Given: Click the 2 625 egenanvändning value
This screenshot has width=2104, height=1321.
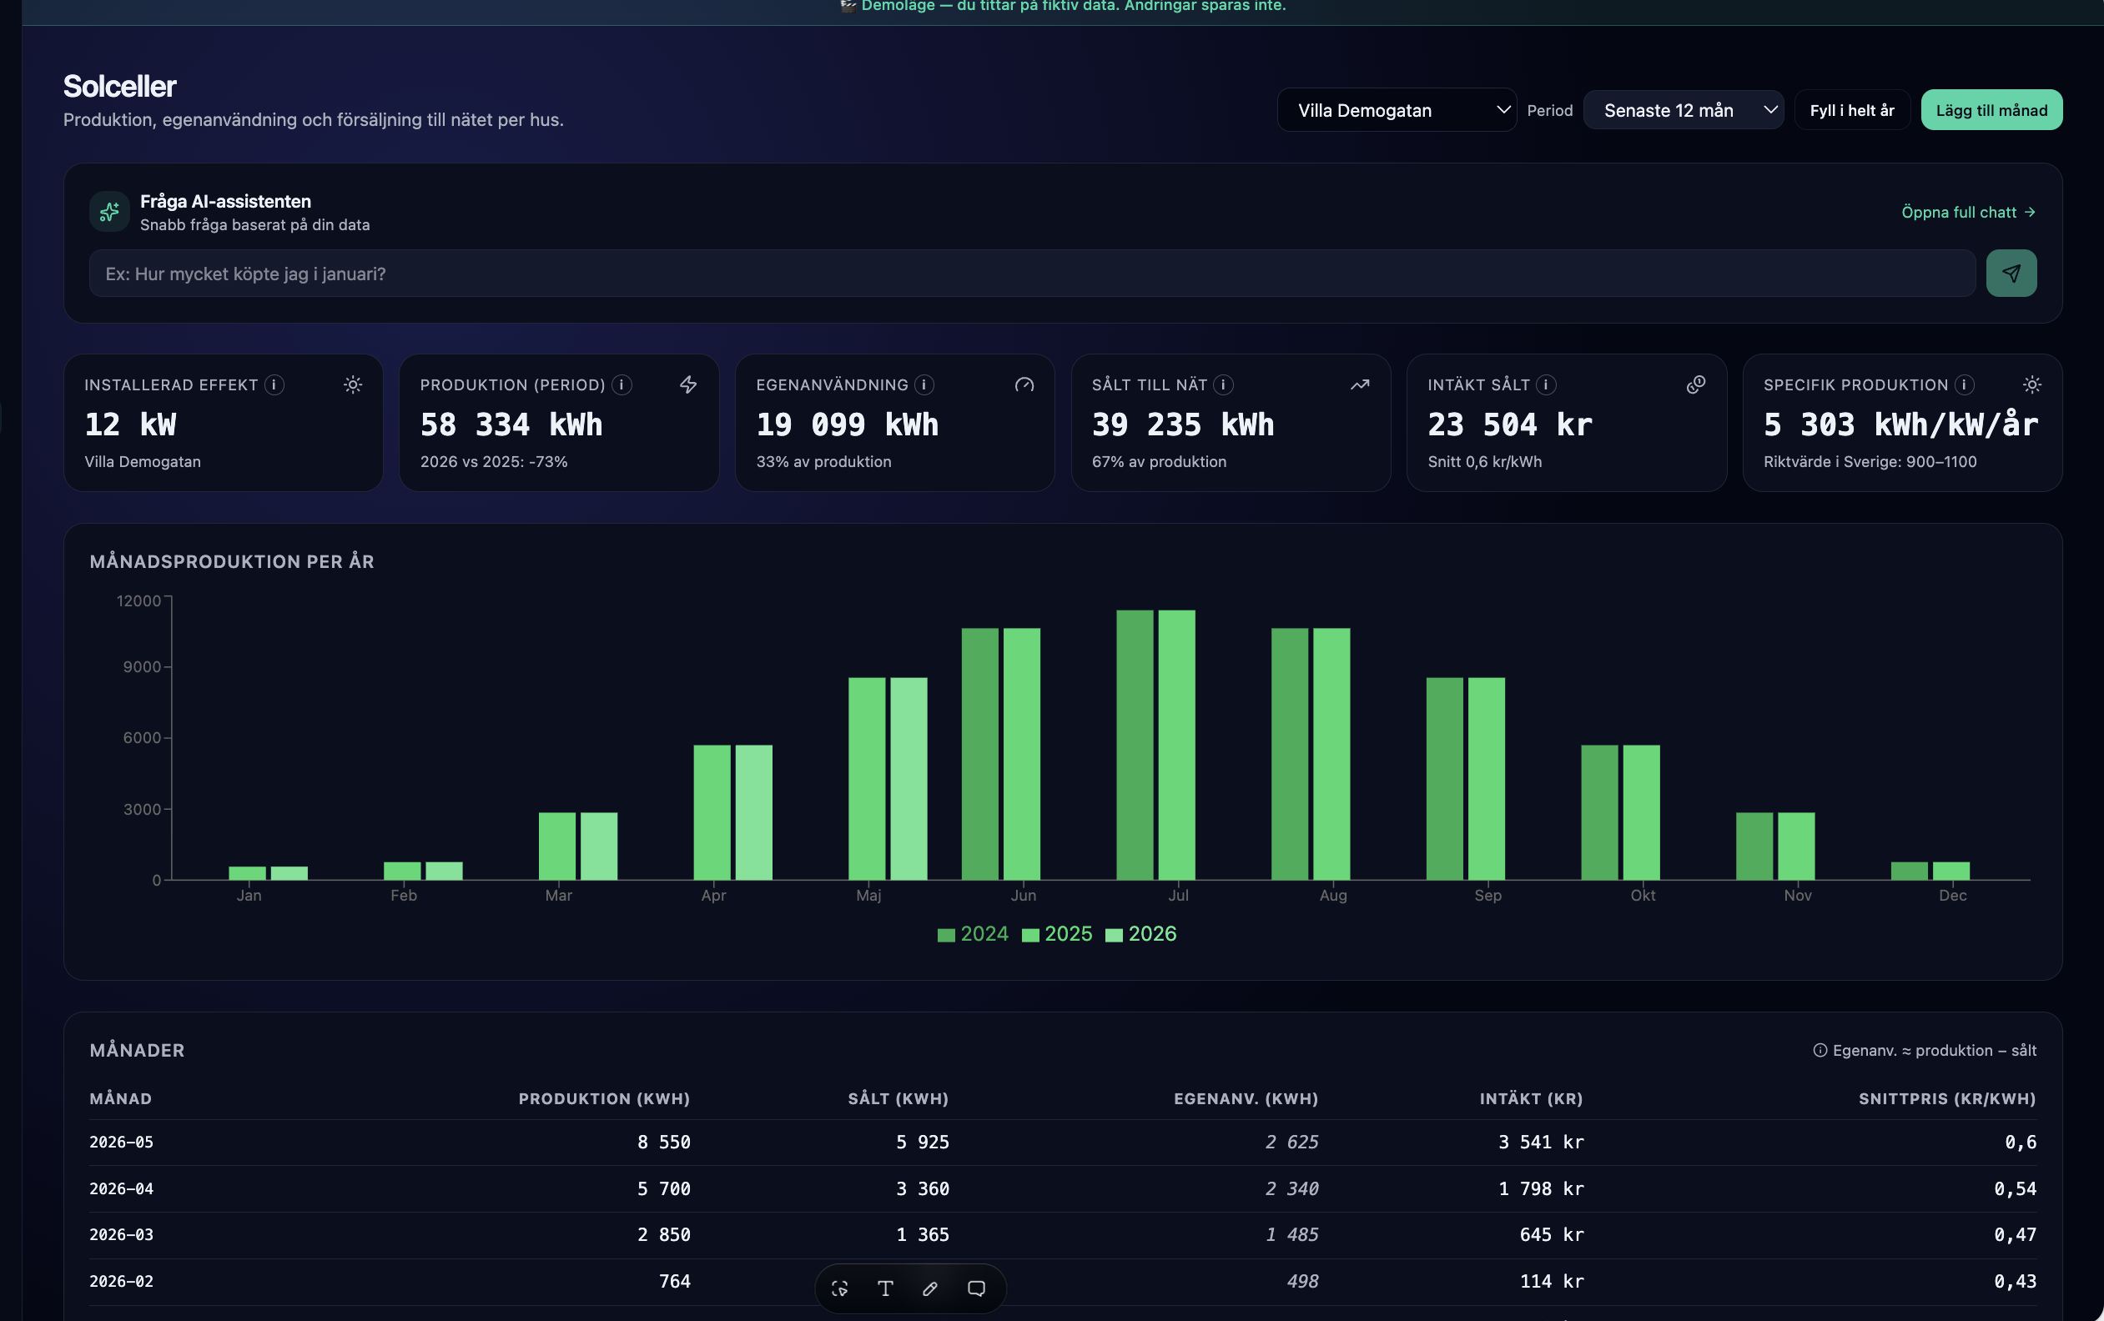Looking at the screenshot, I should (x=1291, y=1142).
